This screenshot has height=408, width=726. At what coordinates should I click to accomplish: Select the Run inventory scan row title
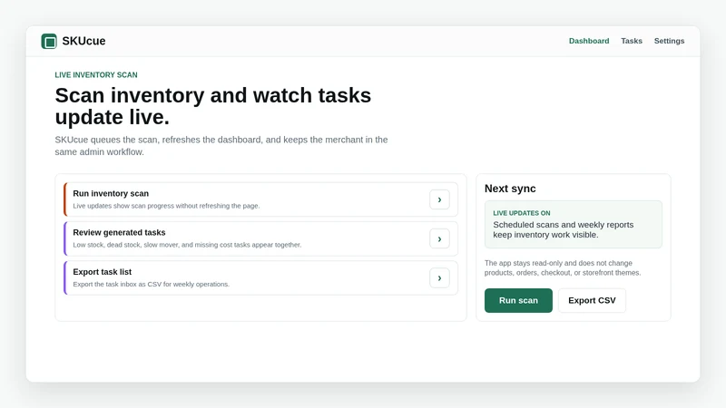(111, 193)
